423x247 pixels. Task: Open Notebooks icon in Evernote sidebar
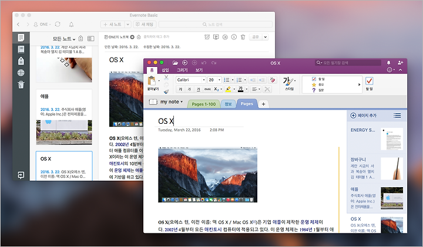point(21,49)
